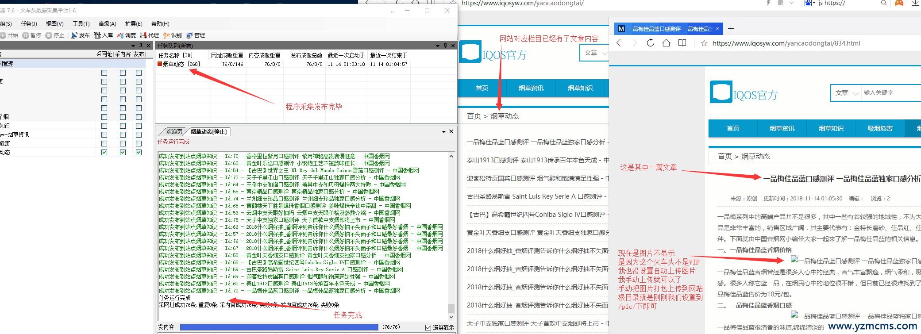Screen dimensions: 921x334
Task: Open 文章 dropdown in right browser
Action: [x=846, y=93]
